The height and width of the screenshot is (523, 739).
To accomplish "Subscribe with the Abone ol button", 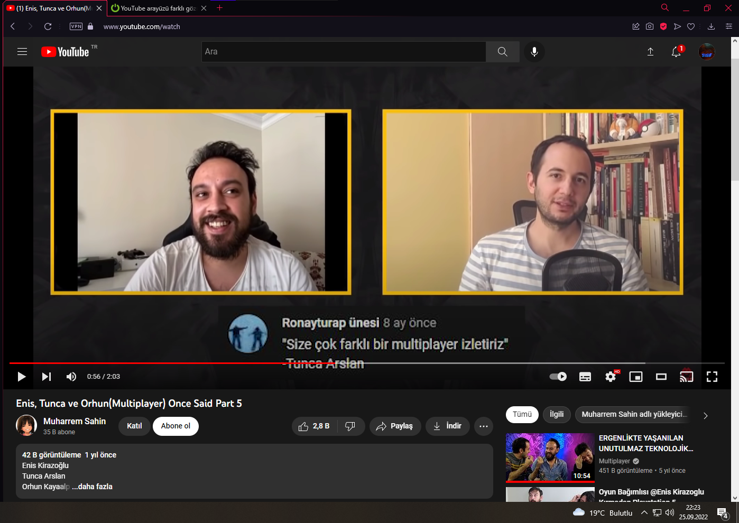I will click(x=175, y=426).
